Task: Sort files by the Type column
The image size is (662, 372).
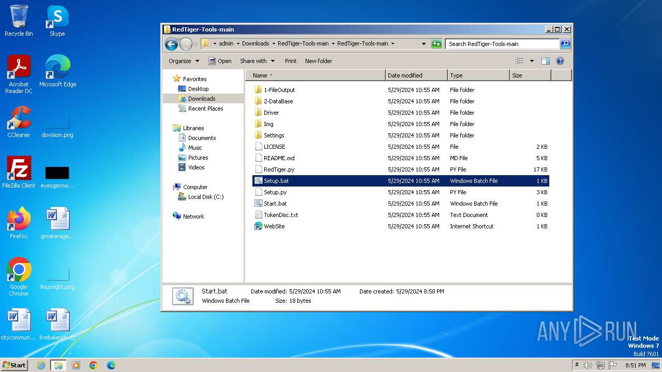Action: point(478,75)
